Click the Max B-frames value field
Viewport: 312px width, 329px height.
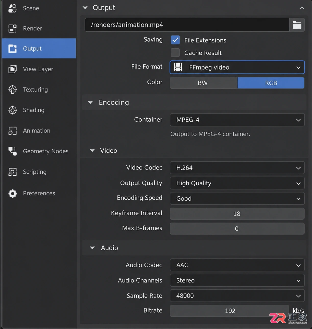[x=237, y=229]
